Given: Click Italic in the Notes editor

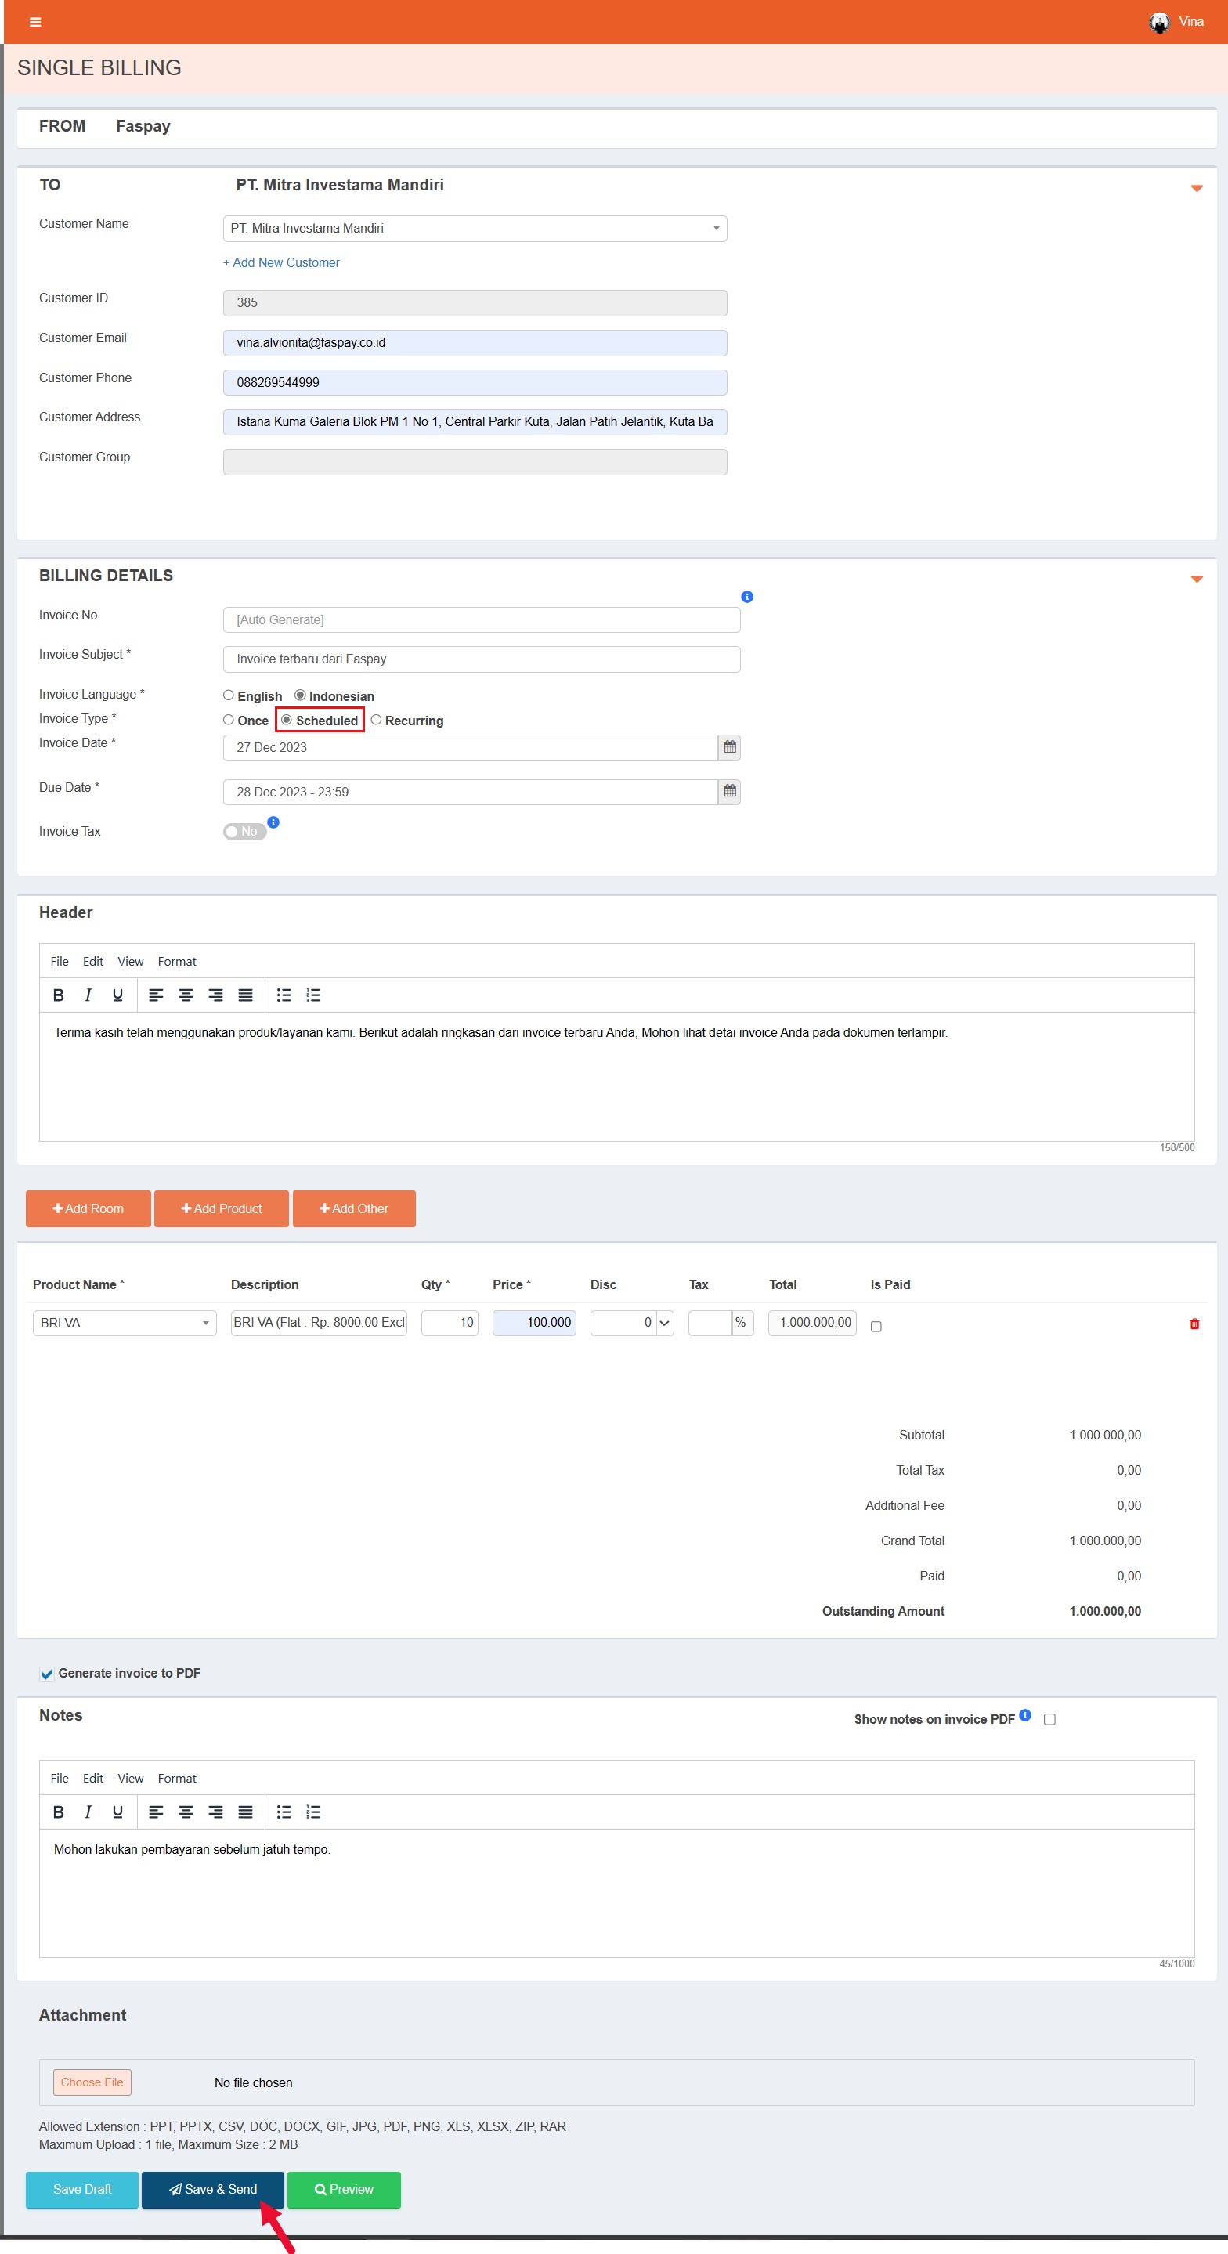Looking at the screenshot, I should click(x=88, y=1812).
